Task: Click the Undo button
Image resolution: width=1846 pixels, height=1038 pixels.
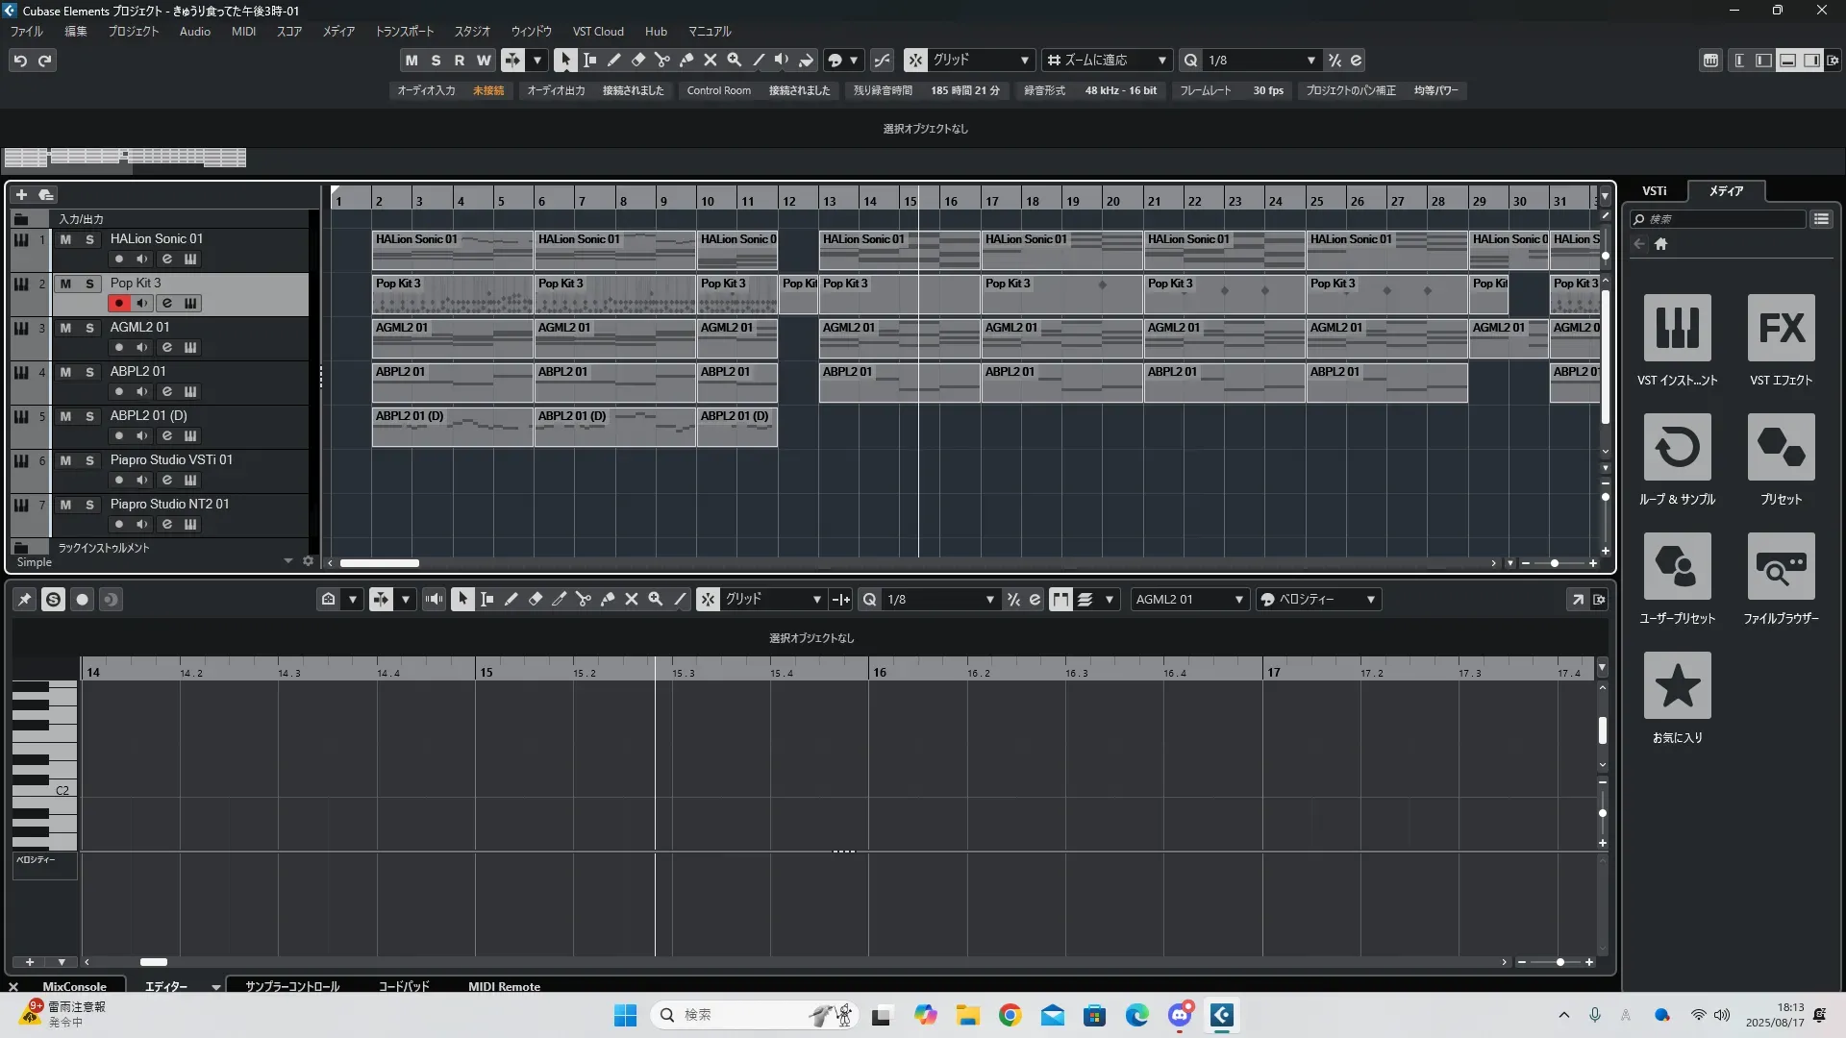Action: click(x=20, y=60)
